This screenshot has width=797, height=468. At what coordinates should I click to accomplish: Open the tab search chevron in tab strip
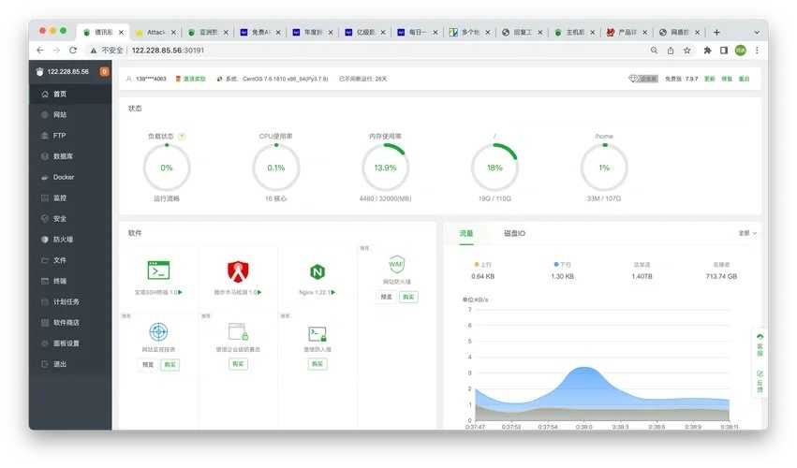pyautogui.click(x=757, y=32)
